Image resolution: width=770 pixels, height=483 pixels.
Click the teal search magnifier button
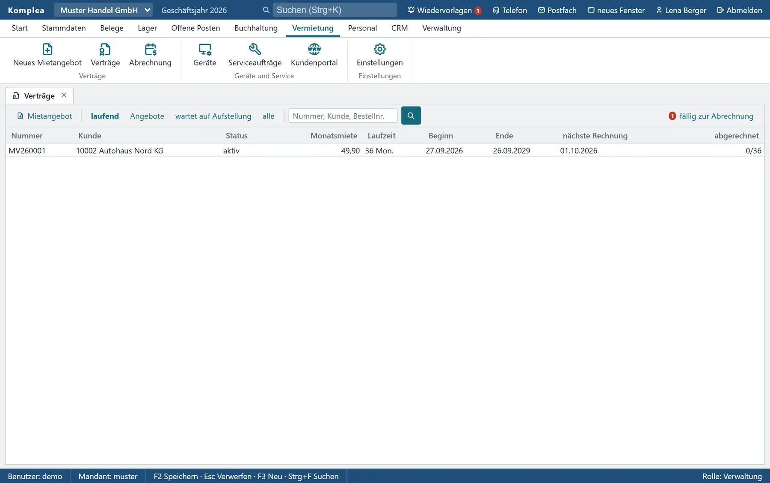pos(411,116)
